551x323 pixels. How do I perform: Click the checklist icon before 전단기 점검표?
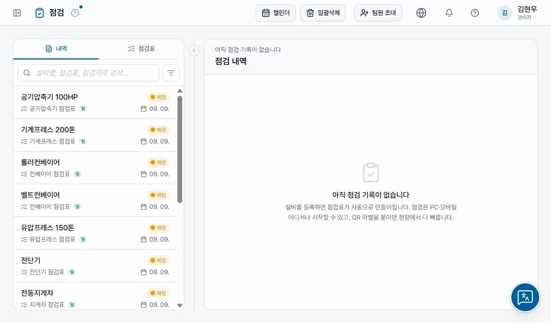pyautogui.click(x=24, y=272)
